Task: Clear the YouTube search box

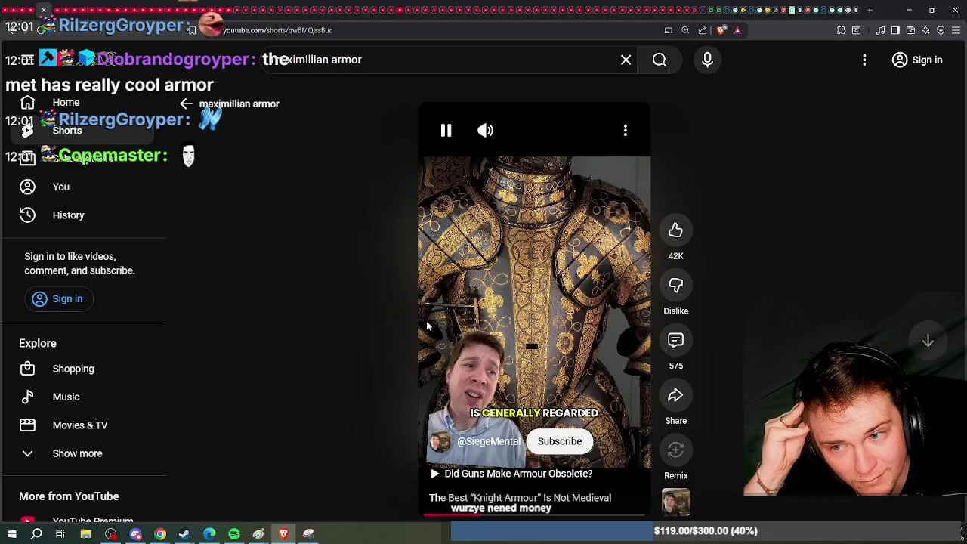Action: 626,60
